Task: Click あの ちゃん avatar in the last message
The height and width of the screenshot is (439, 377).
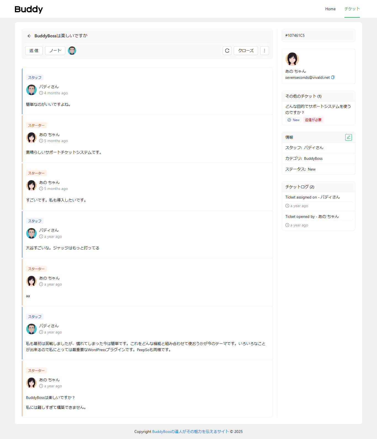Action: (x=31, y=383)
